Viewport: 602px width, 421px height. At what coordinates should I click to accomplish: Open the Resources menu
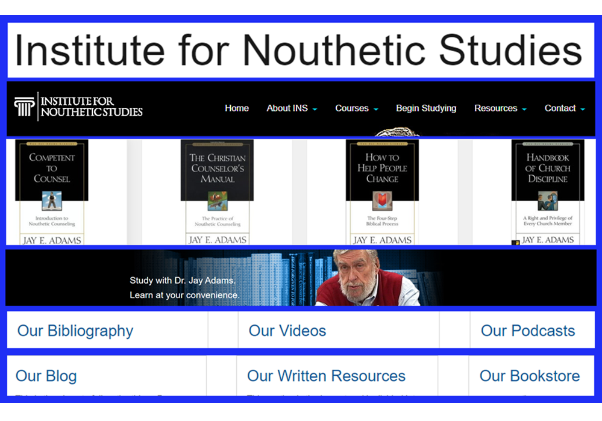[x=496, y=108]
